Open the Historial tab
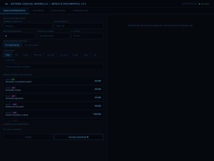The width and height of the screenshot is (214, 161). (x=38, y=11)
